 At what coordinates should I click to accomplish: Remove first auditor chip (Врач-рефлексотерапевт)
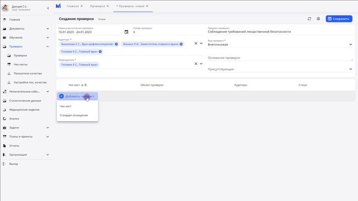coord(116,44)
